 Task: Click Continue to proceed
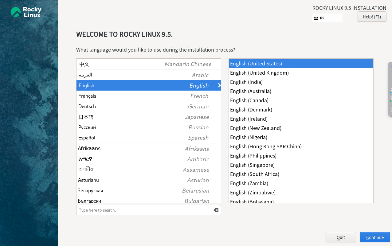375,237
